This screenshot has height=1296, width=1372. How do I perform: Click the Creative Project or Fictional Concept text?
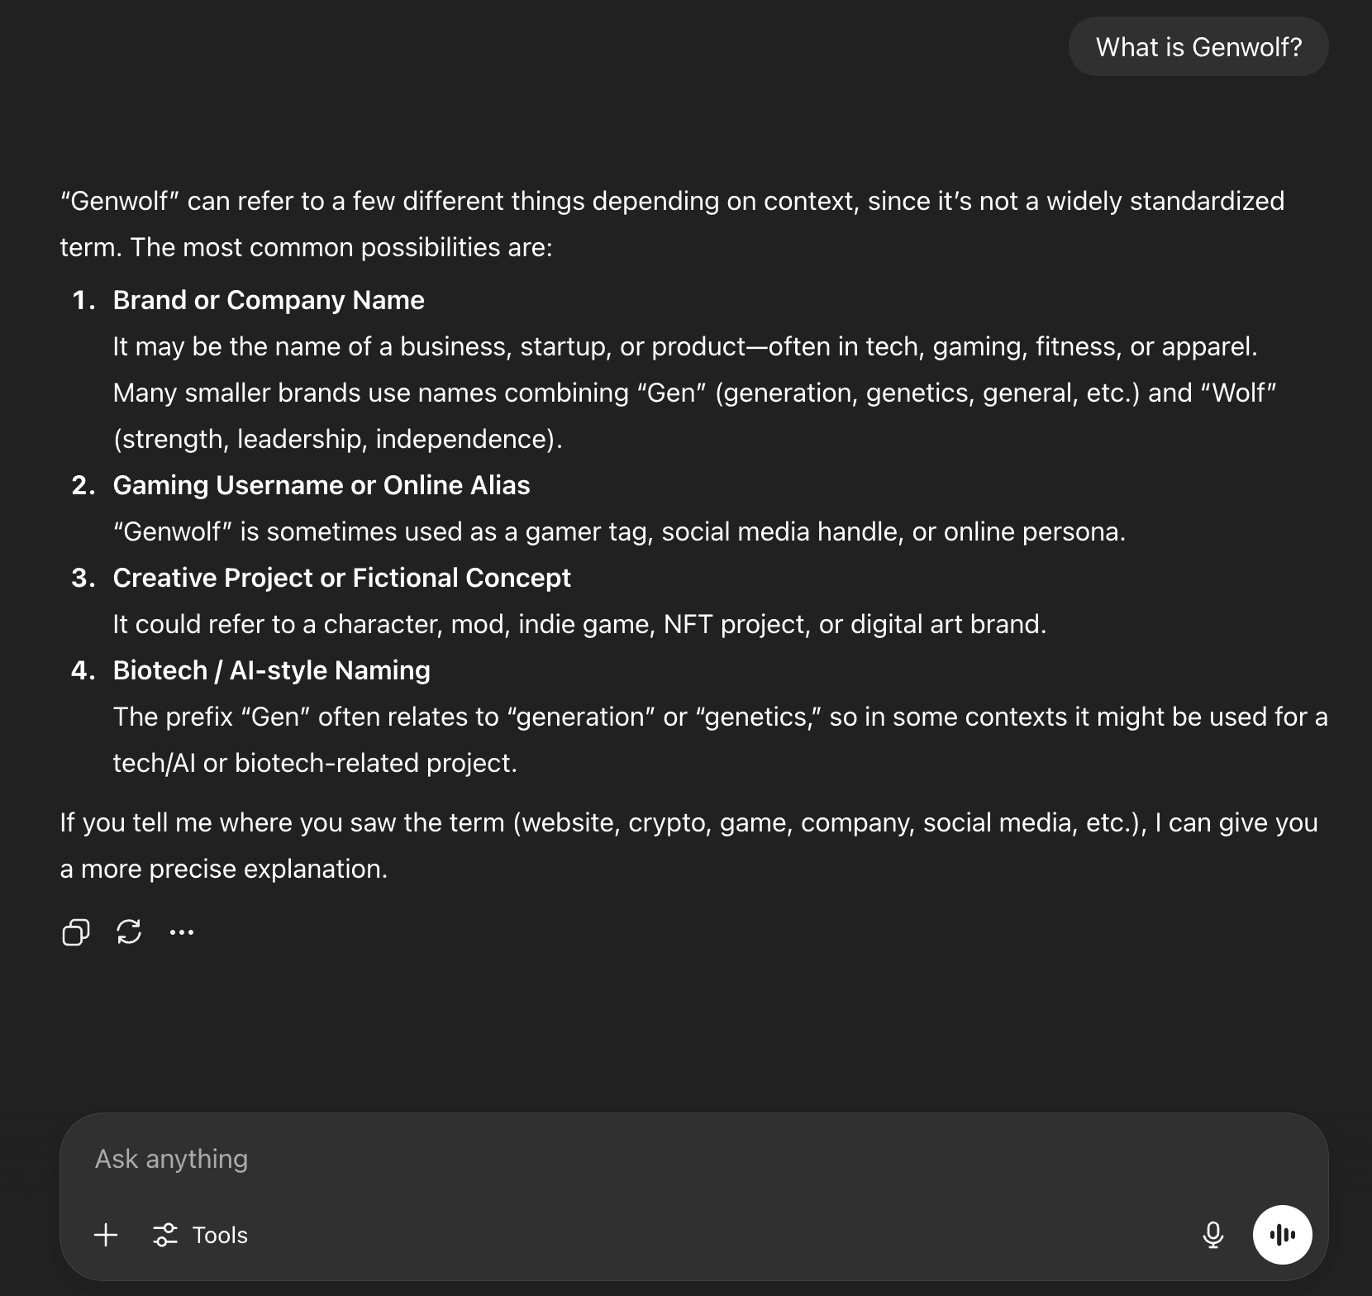point(342,578)
